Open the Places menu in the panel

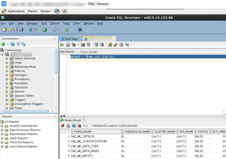click(x=32, y=11)
